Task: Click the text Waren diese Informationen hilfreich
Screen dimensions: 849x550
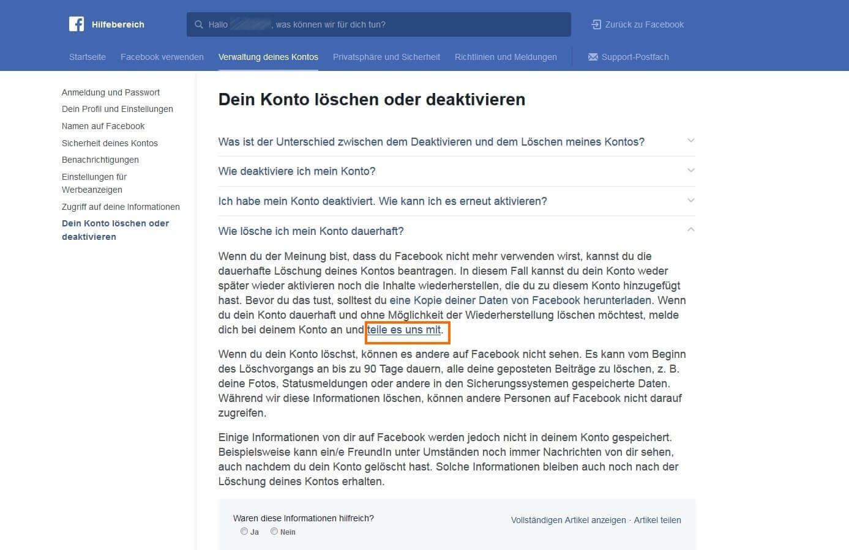Action: 304,518
